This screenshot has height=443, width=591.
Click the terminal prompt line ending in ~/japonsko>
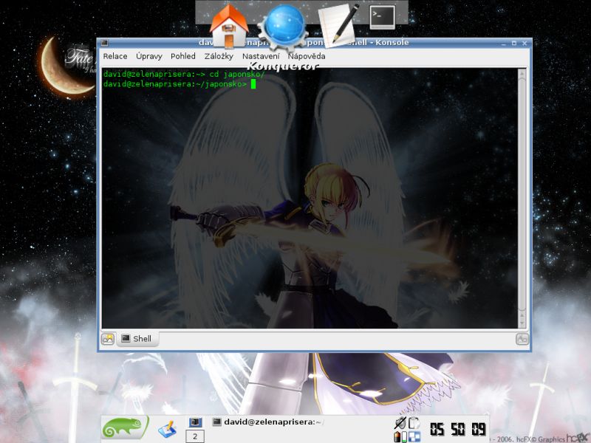click(x=175, y=84)
